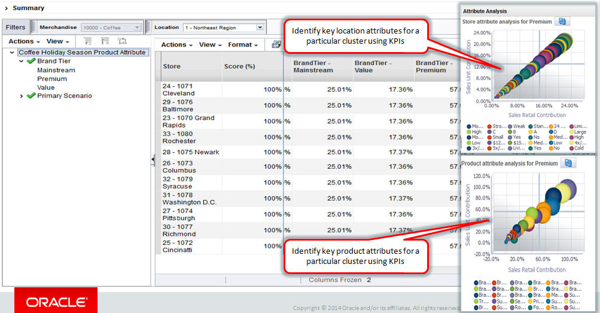
Task: Click the export to spreadsheet icon
Action: (x=276, y=44)
